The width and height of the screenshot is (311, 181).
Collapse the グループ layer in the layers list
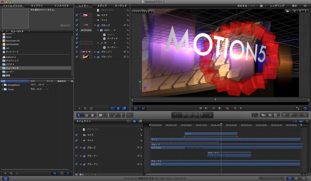click(95, 25)
